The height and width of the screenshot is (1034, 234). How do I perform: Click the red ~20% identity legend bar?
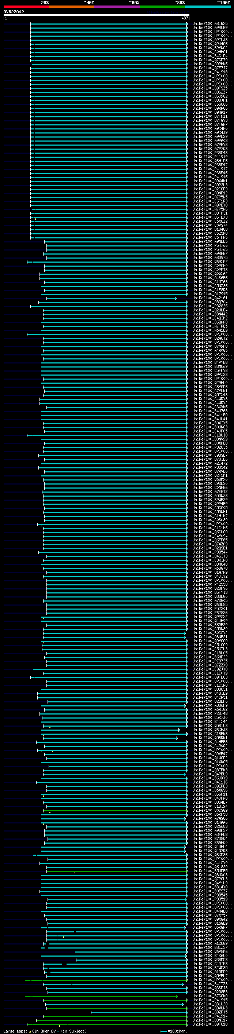[26, 7]
